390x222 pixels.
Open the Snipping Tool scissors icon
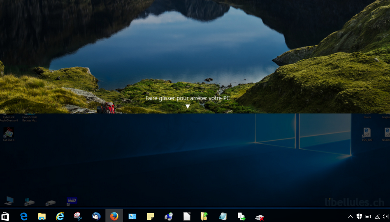tap(78, 216)
